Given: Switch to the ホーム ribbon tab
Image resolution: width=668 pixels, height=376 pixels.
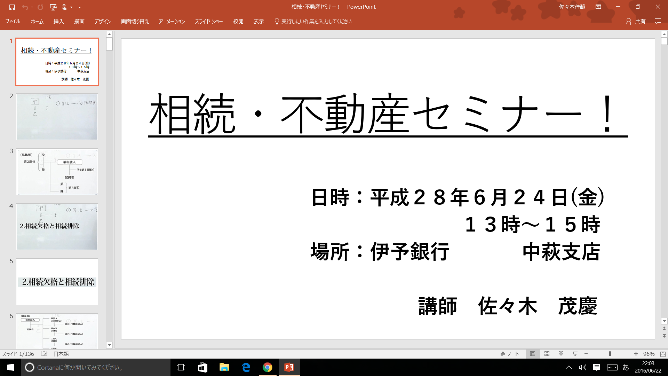Looking at the screenshot, I should coord(37,21).
